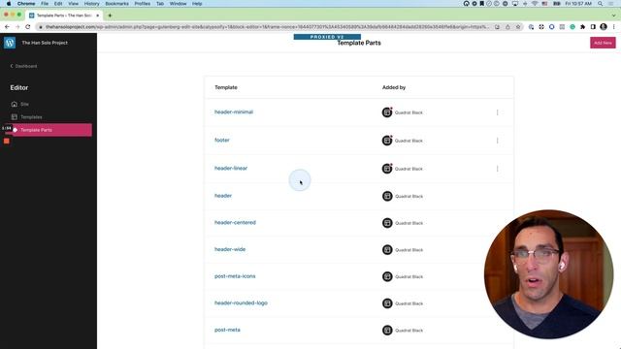This screenshot has height=349, width=621.
Task: Click the Templates layout icon in sidebar
Action: [15, 117]
